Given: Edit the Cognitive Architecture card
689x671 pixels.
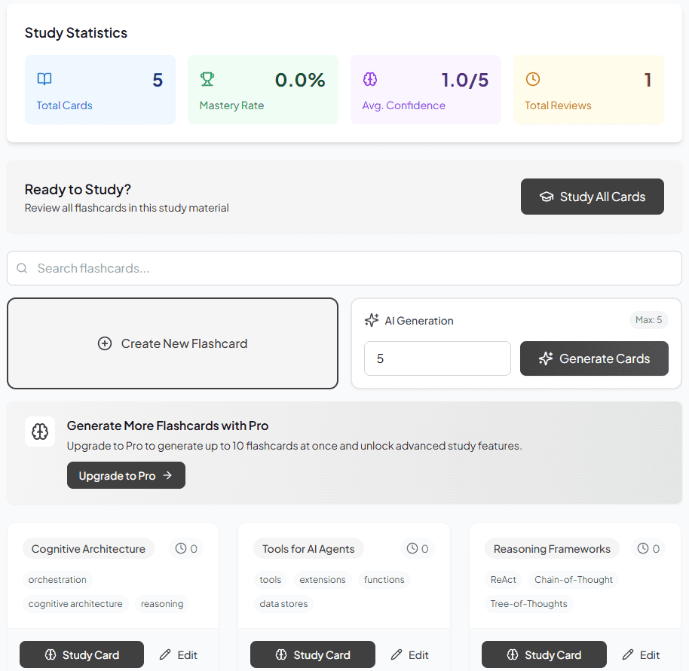Looking at the screenshot, I should [x=179, y=654].
